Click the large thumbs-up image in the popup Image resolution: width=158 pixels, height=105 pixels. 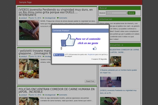tap(68, 40)
